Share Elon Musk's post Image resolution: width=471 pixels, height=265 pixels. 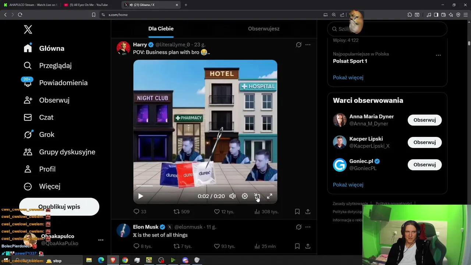308,246
